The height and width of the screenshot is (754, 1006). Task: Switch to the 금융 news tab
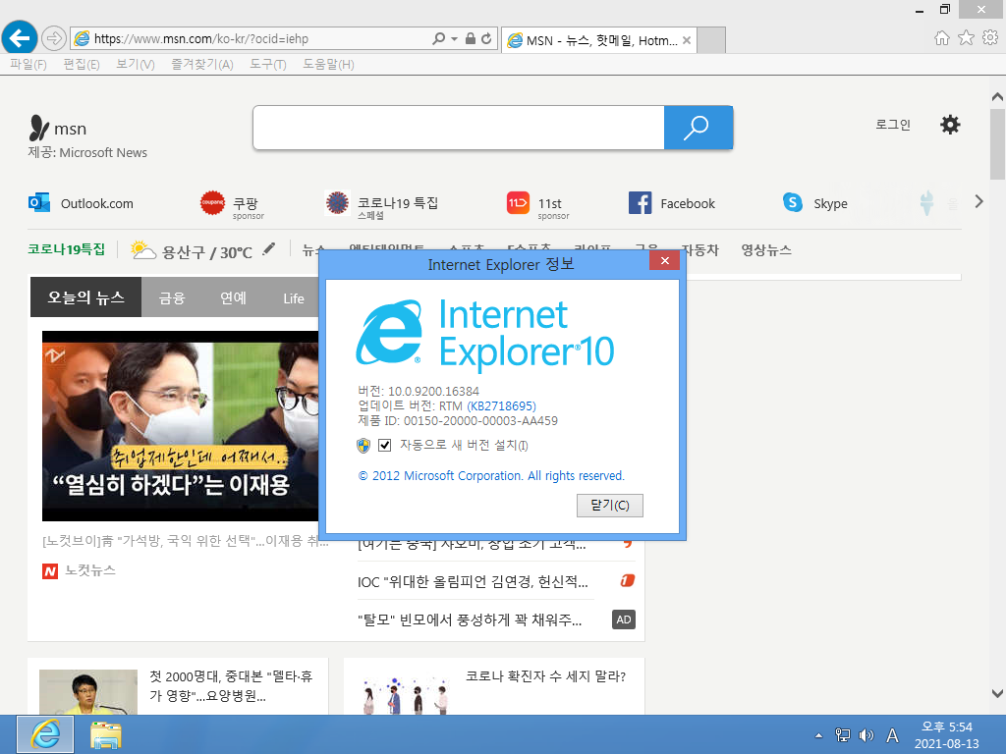click(172, 298)
